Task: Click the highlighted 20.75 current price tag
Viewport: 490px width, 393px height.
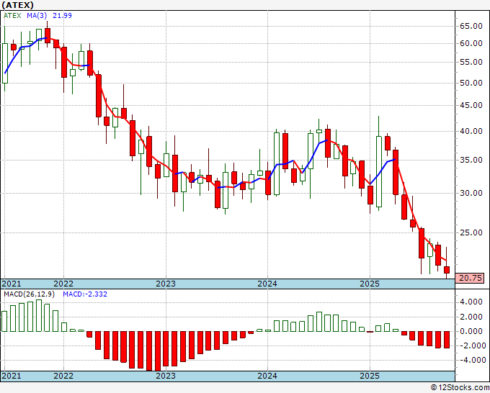Action: tap(470, 278)
